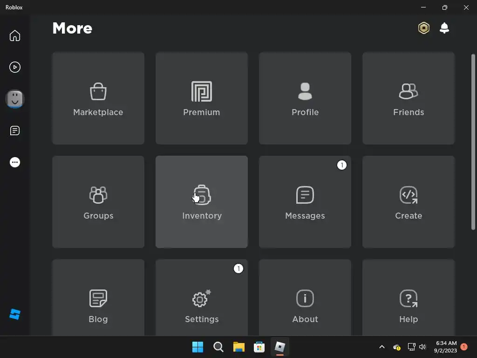
Task: Open the Create tile
Action: (409, 202)
